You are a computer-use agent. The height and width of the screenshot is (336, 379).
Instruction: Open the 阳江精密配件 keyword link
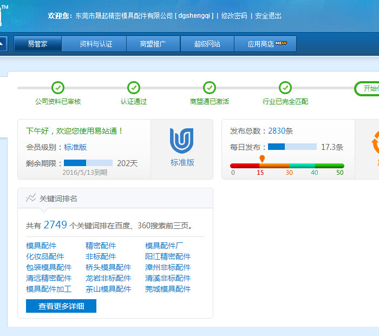(168, 256)
